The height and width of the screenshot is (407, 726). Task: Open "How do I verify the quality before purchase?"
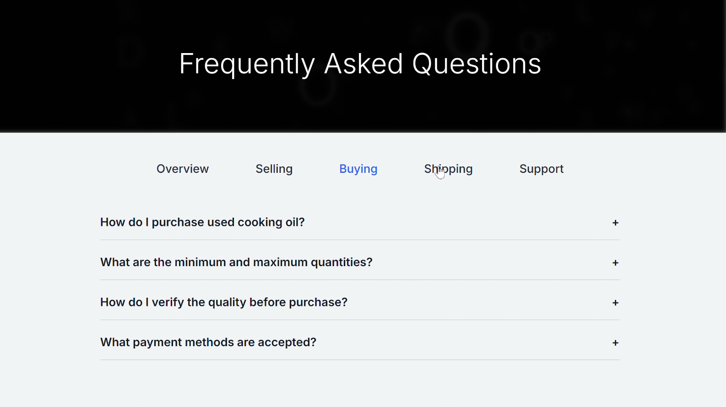pos(224,302)
